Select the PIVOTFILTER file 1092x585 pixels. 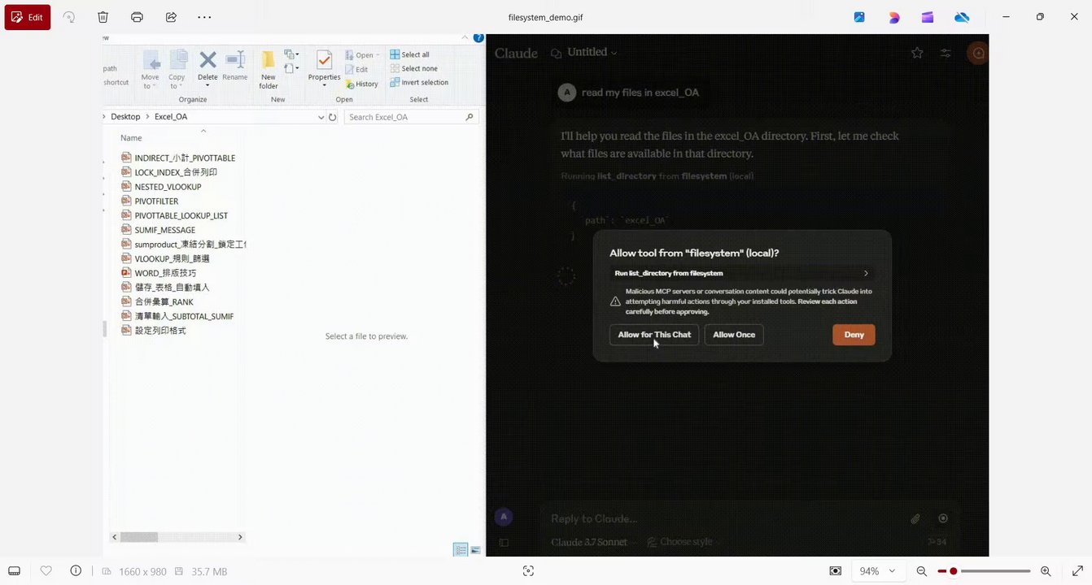[150, 201]
